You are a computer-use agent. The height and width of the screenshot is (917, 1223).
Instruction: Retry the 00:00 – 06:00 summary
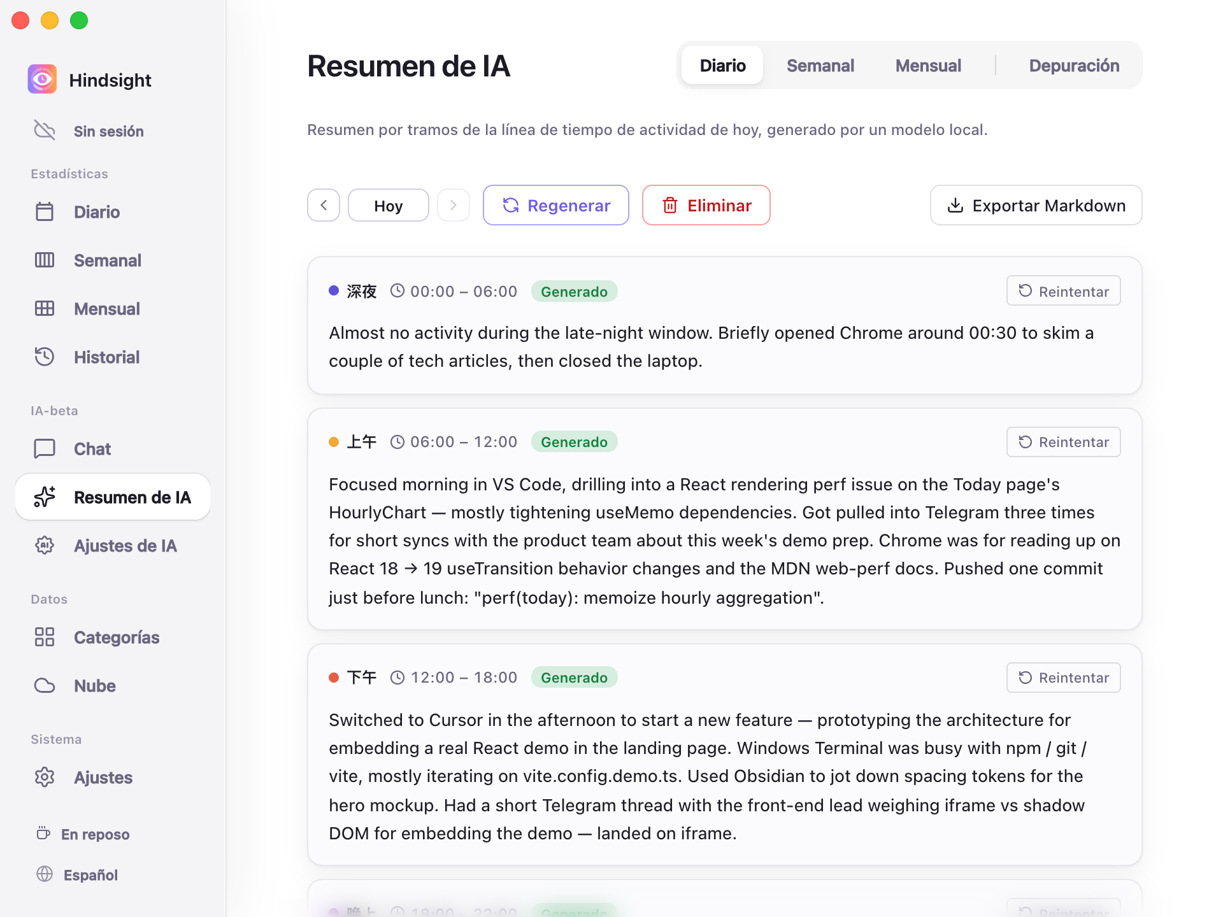[x=1064, y=291]
